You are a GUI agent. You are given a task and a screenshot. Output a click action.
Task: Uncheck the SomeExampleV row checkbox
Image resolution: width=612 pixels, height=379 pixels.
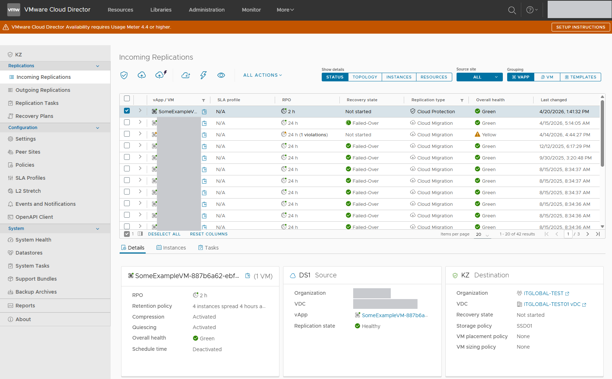[x=127, y=111]
